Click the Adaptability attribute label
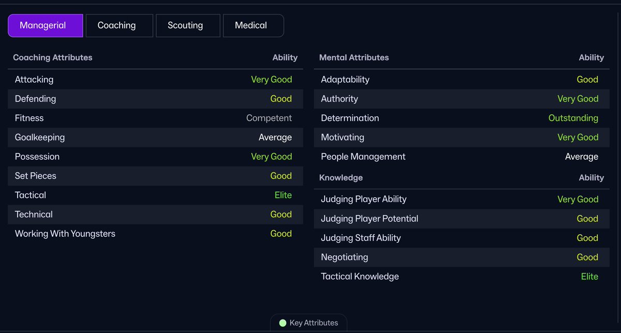Viewport: 621px width, 333px height. tap(345, 79)
